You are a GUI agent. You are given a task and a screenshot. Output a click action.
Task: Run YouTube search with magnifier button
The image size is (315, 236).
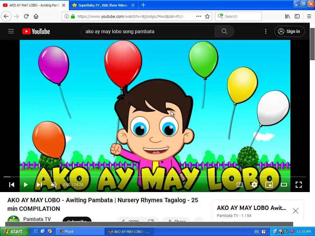point(224,31)
